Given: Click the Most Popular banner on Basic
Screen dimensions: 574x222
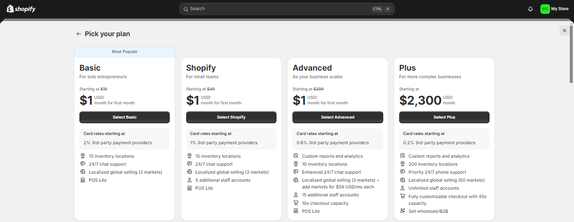Looking at the screenshot, I should coord(124,52).
